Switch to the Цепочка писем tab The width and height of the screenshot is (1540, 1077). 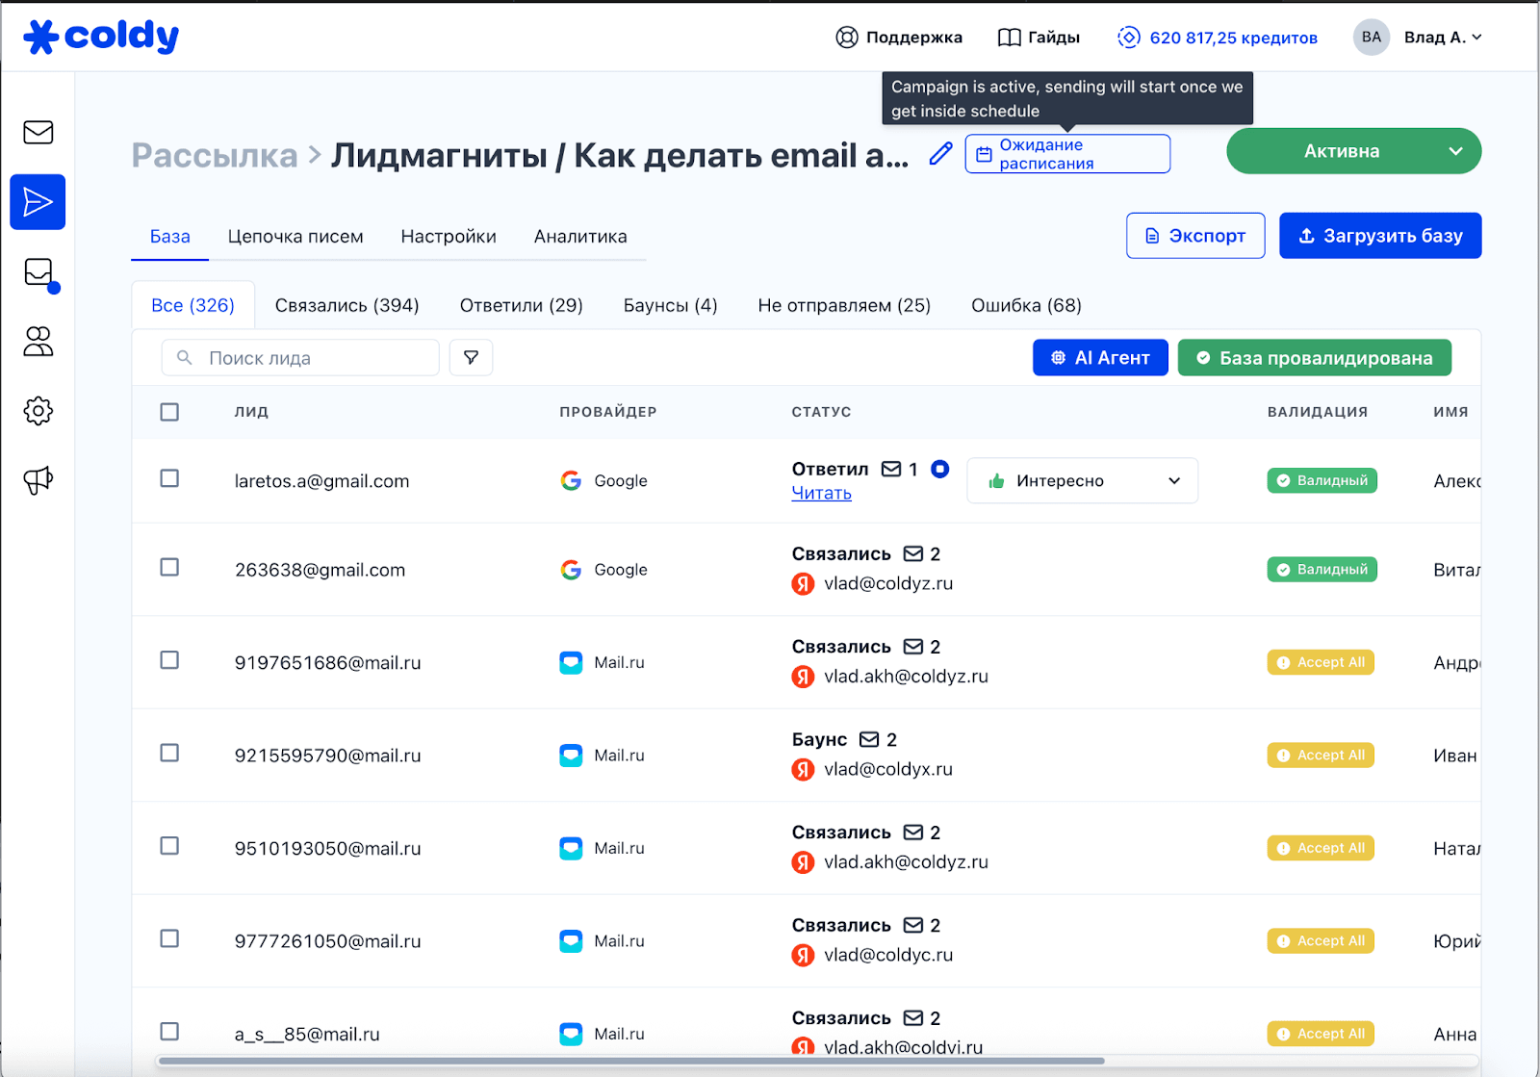click(x=295, y=237)
